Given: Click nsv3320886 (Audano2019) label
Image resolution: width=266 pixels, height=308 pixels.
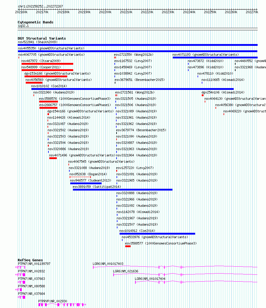Looking at the screenshot, I should click(x=68, y=149).
